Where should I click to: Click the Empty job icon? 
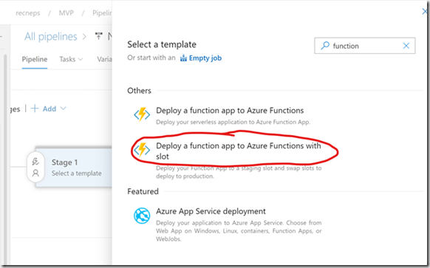coord(183,58)
